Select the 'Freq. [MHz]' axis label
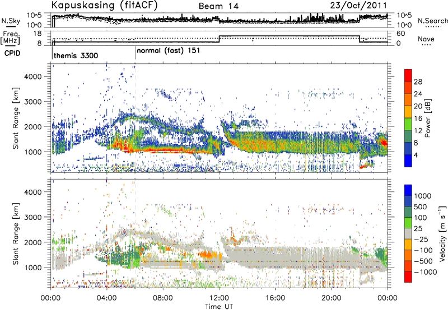 pos(10,38)
